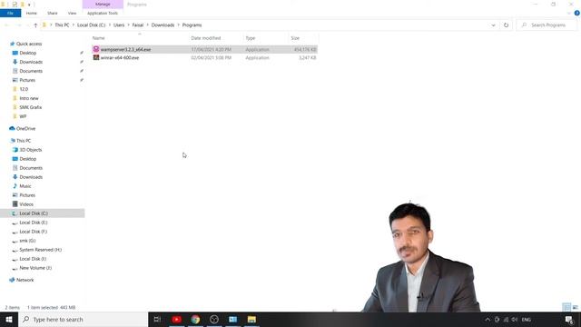
Task: Click the wampserver file icon
Action: click(x=96, y=49)
